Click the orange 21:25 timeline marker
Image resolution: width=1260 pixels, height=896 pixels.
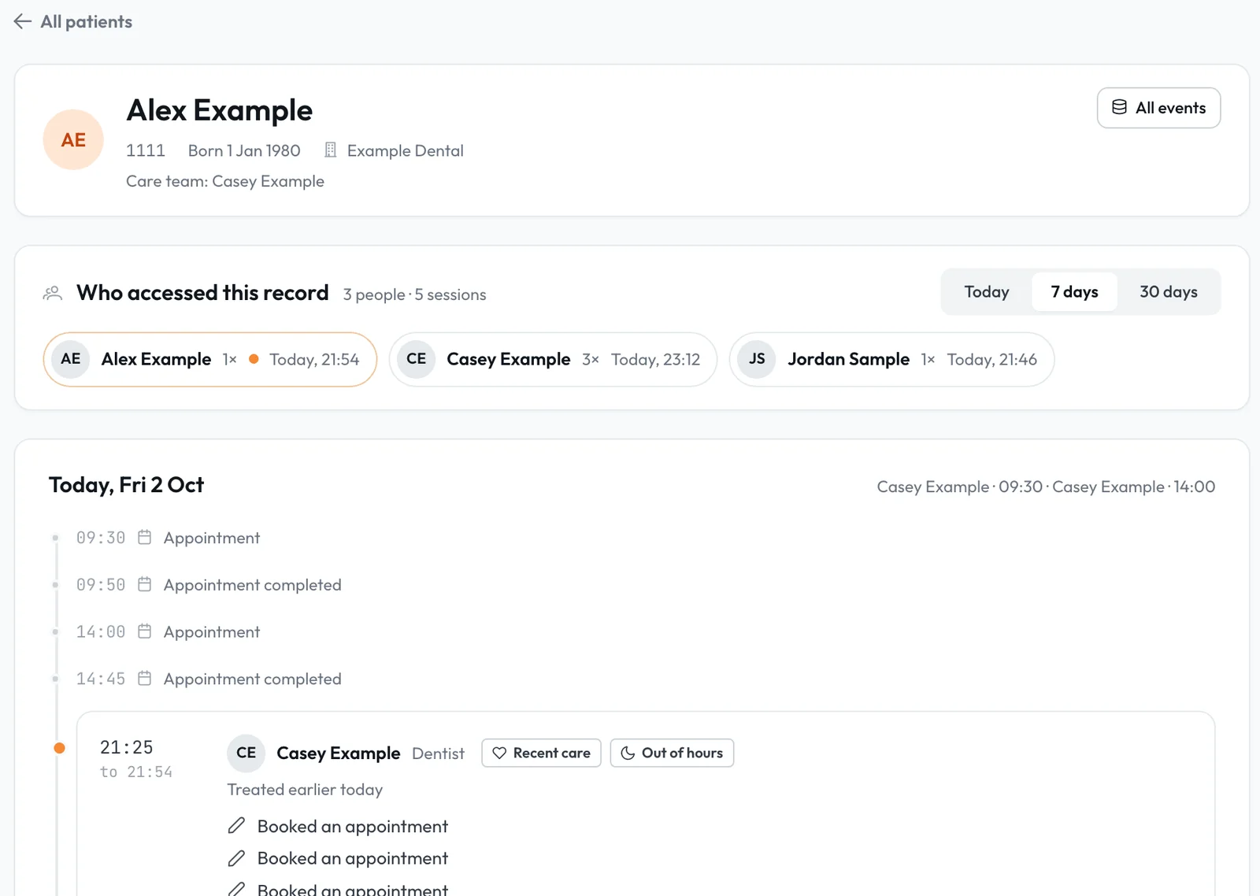coord(59,748)
